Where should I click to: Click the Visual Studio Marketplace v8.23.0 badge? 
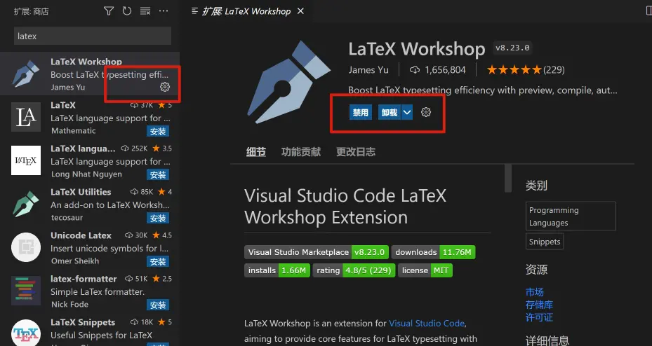317,252
